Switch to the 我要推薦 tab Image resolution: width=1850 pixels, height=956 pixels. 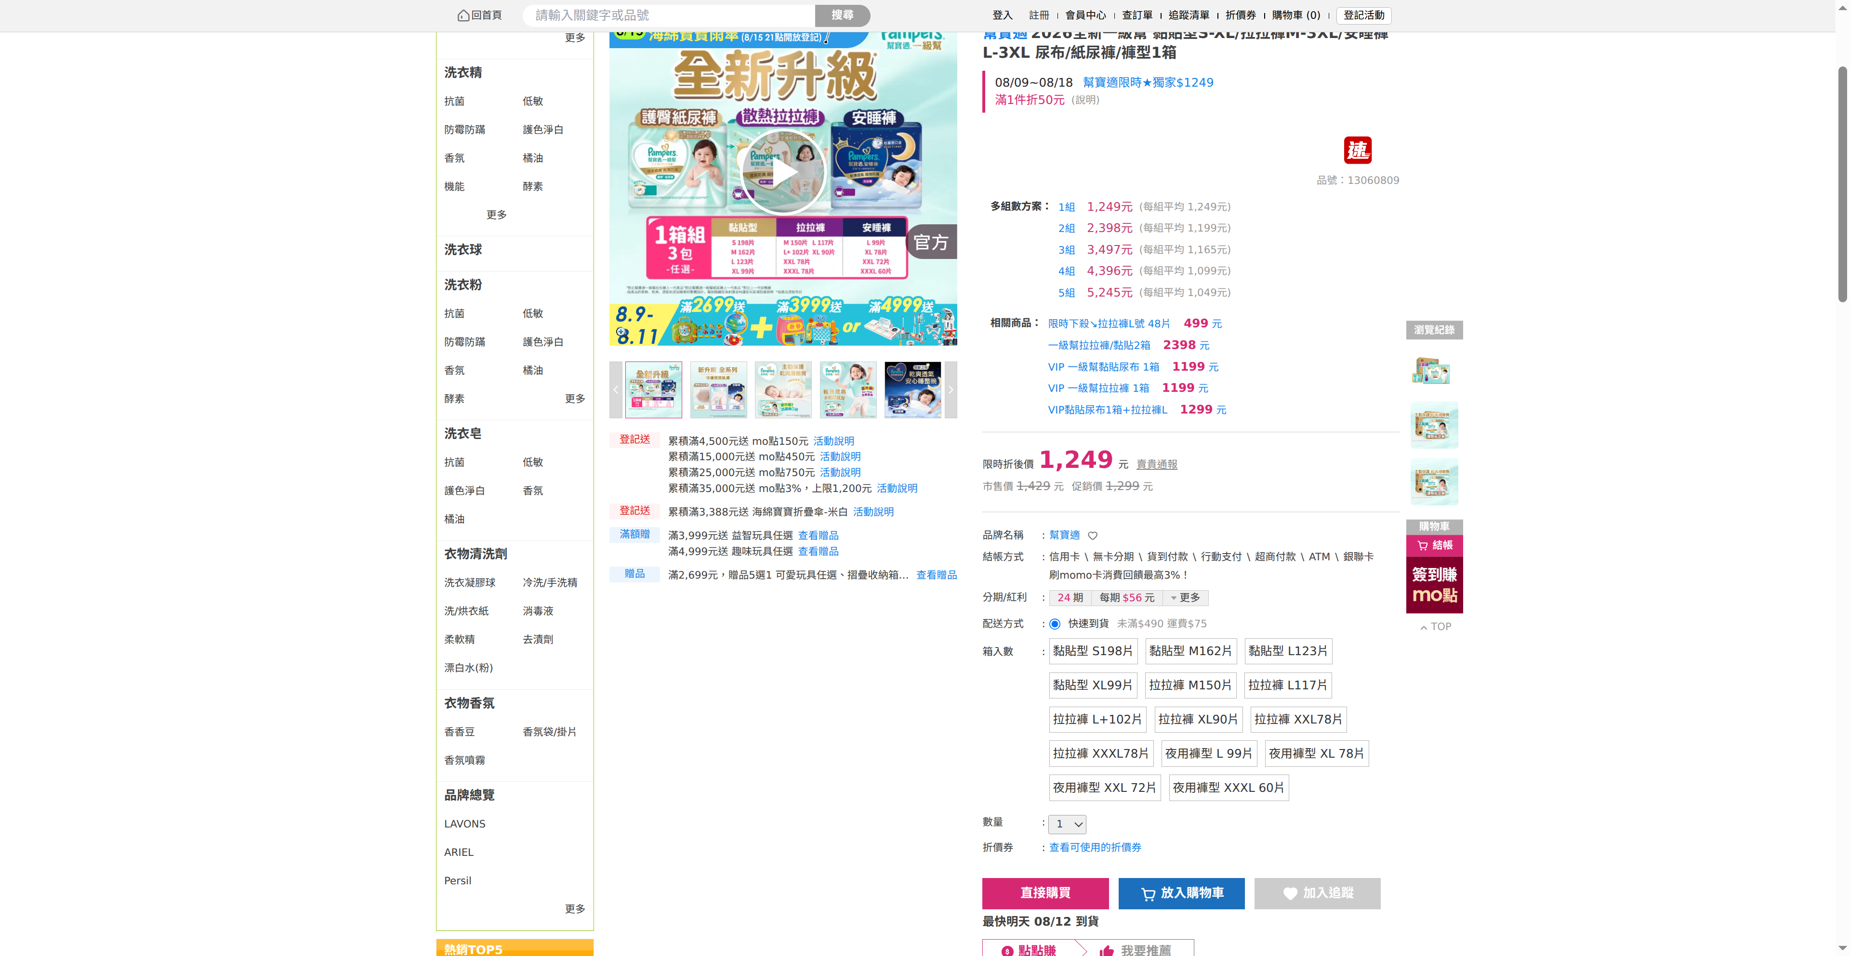click(1136, 949)
